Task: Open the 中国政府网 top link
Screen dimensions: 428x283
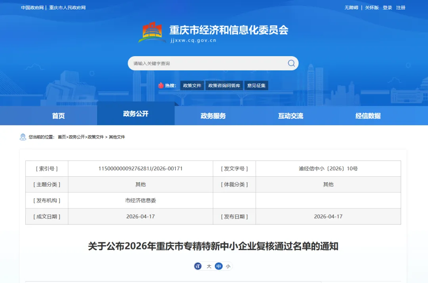Action: 32,8
